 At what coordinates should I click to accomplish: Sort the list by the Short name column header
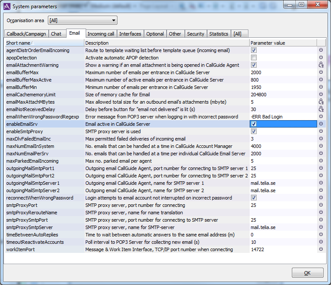[43, 43]
